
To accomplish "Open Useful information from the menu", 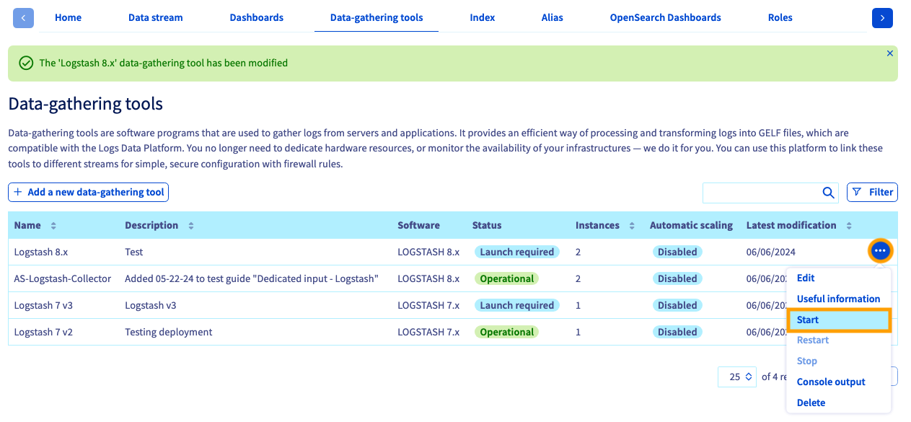I will 838,299.
